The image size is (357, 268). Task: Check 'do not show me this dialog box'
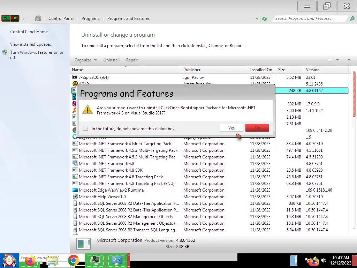tap(85, 128)
